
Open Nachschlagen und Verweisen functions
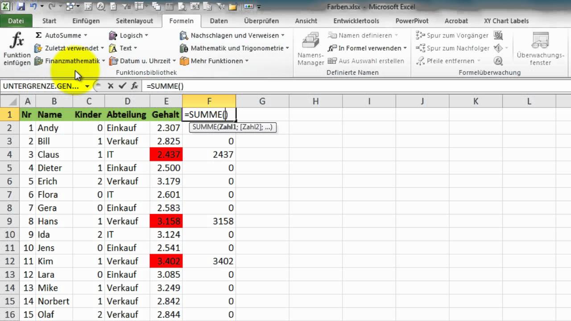[232, 35]
